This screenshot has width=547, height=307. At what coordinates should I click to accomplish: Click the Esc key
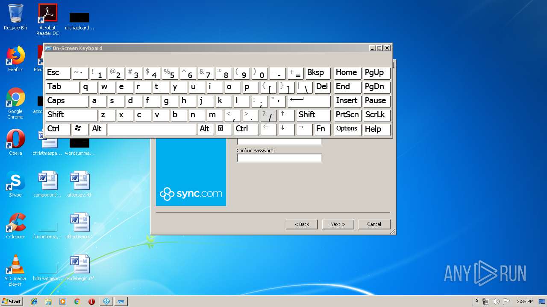58,72
